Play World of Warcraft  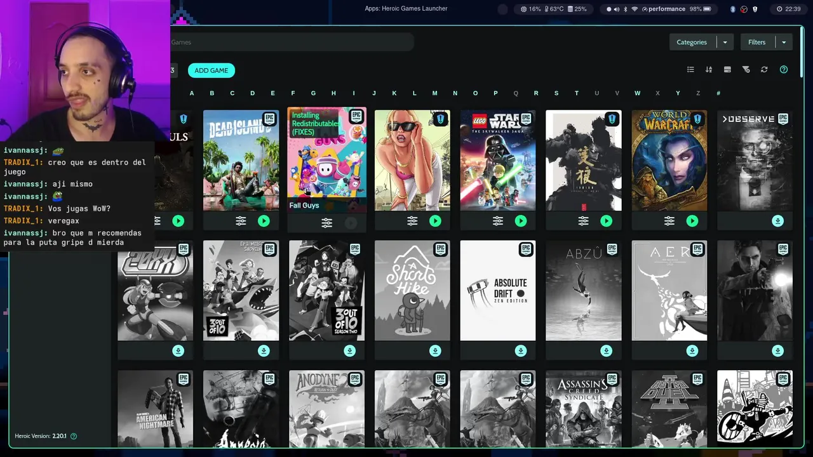(692, 221)
